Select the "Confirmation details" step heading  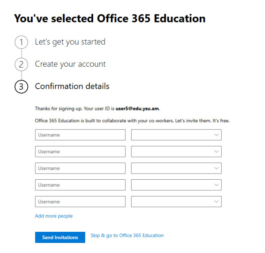pyautogui.click(x=72, y=86)
